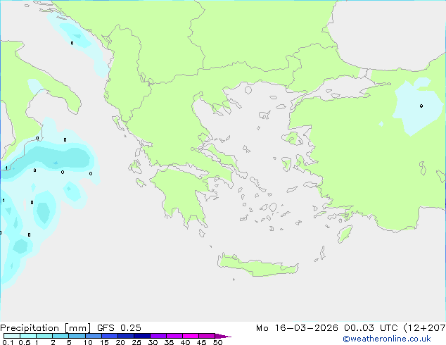Pick the 45–50 mm legend swatch
The width and height of the screenshot is (446, 345).
[207, 336]
